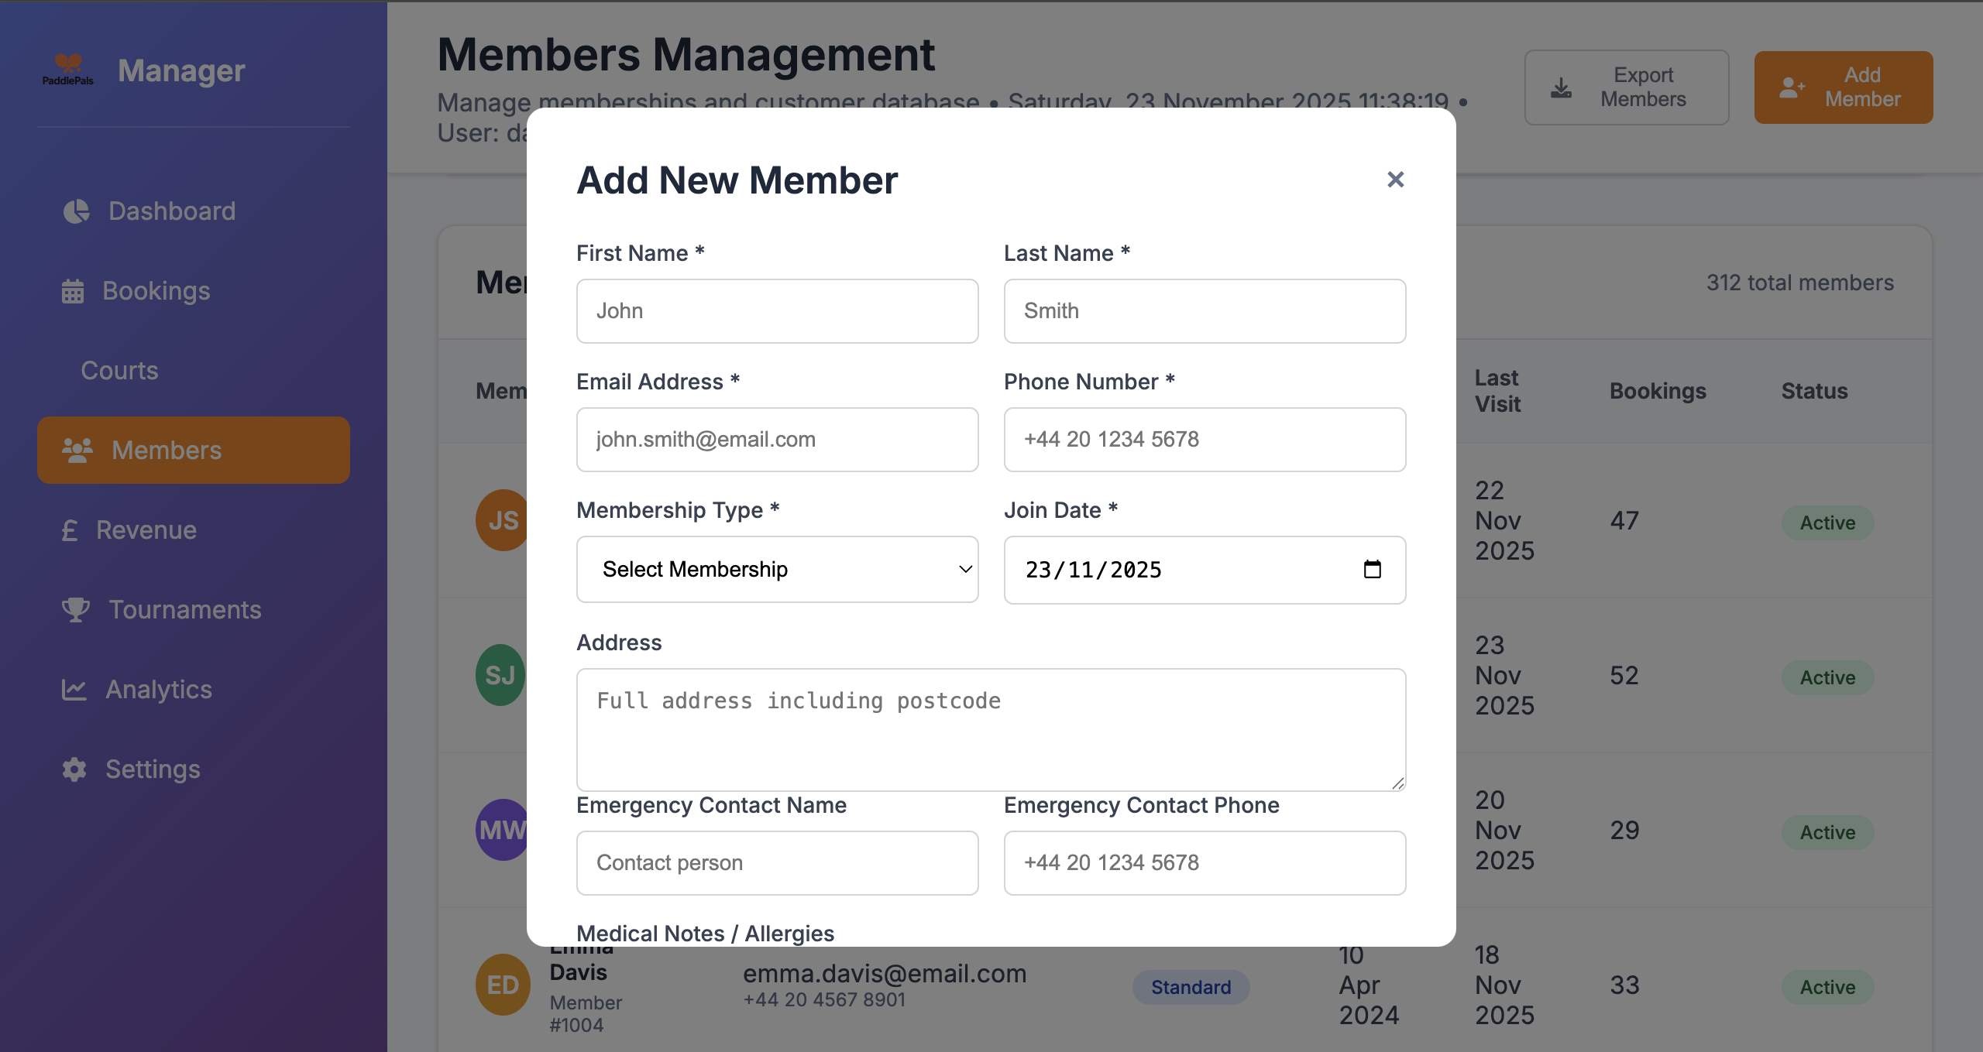
Task: Click Active status in the 52 bookings row
Action: [1827, 677]
